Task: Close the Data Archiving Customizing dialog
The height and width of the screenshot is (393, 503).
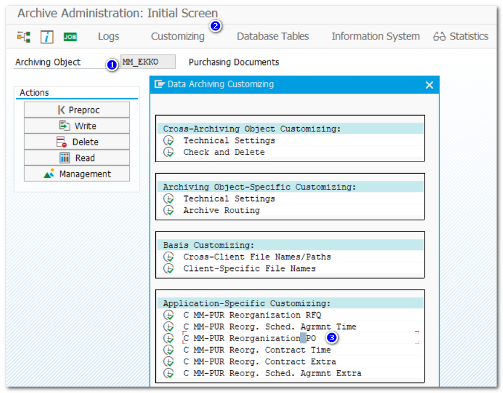Action: (x=429, y=84)
